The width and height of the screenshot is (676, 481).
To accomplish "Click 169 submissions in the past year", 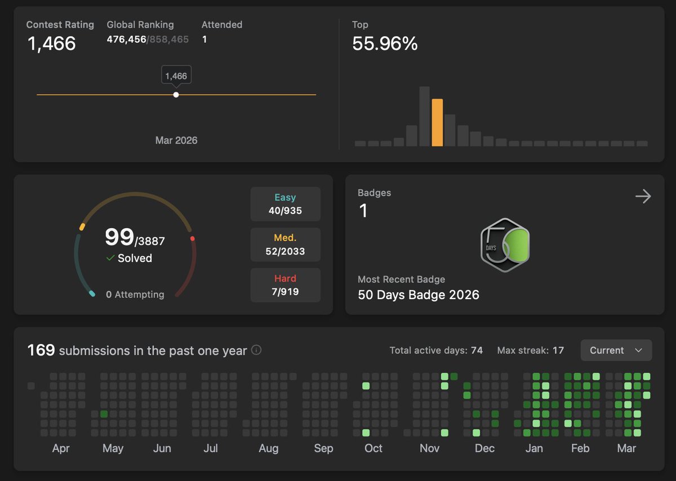I will coord(137,350).
